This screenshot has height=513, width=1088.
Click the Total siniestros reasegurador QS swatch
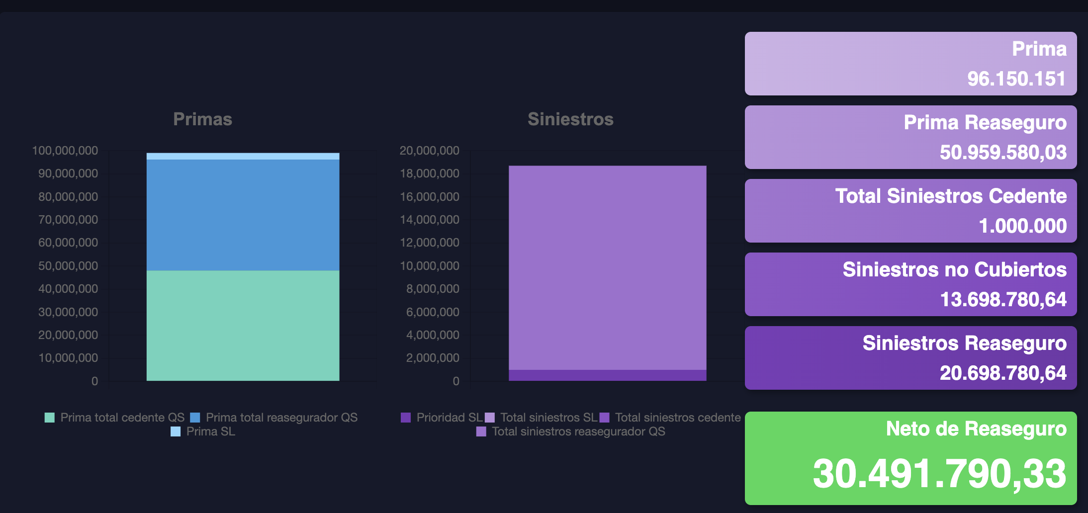pyautogui.click(x=481, y=432)
